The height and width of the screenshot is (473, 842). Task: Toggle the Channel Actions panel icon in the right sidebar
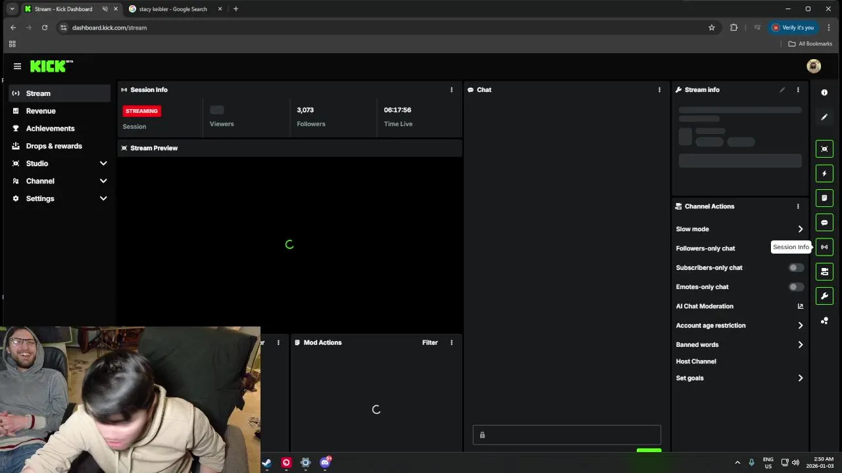[x=824, y=271]
